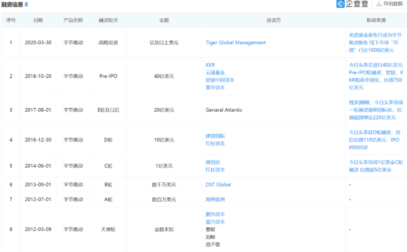This screenshot has width=407, height=252.
Task: Click the 金额未知 amount cell
Action: click(x=164, y=229)
